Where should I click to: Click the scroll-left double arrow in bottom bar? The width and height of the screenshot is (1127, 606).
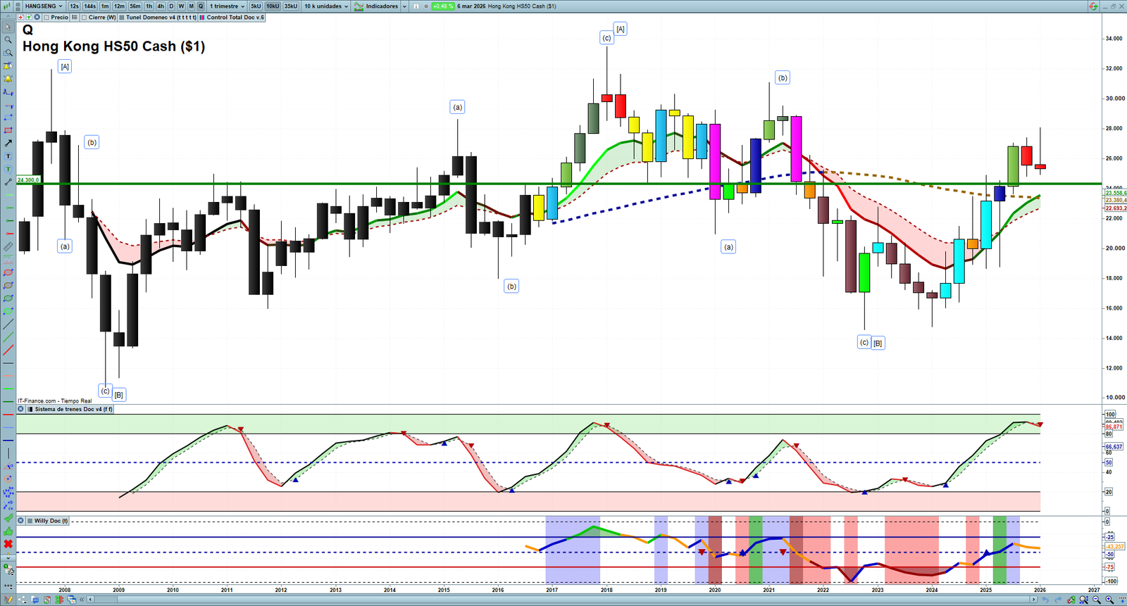pyautogui.click(x=82, y=600)
